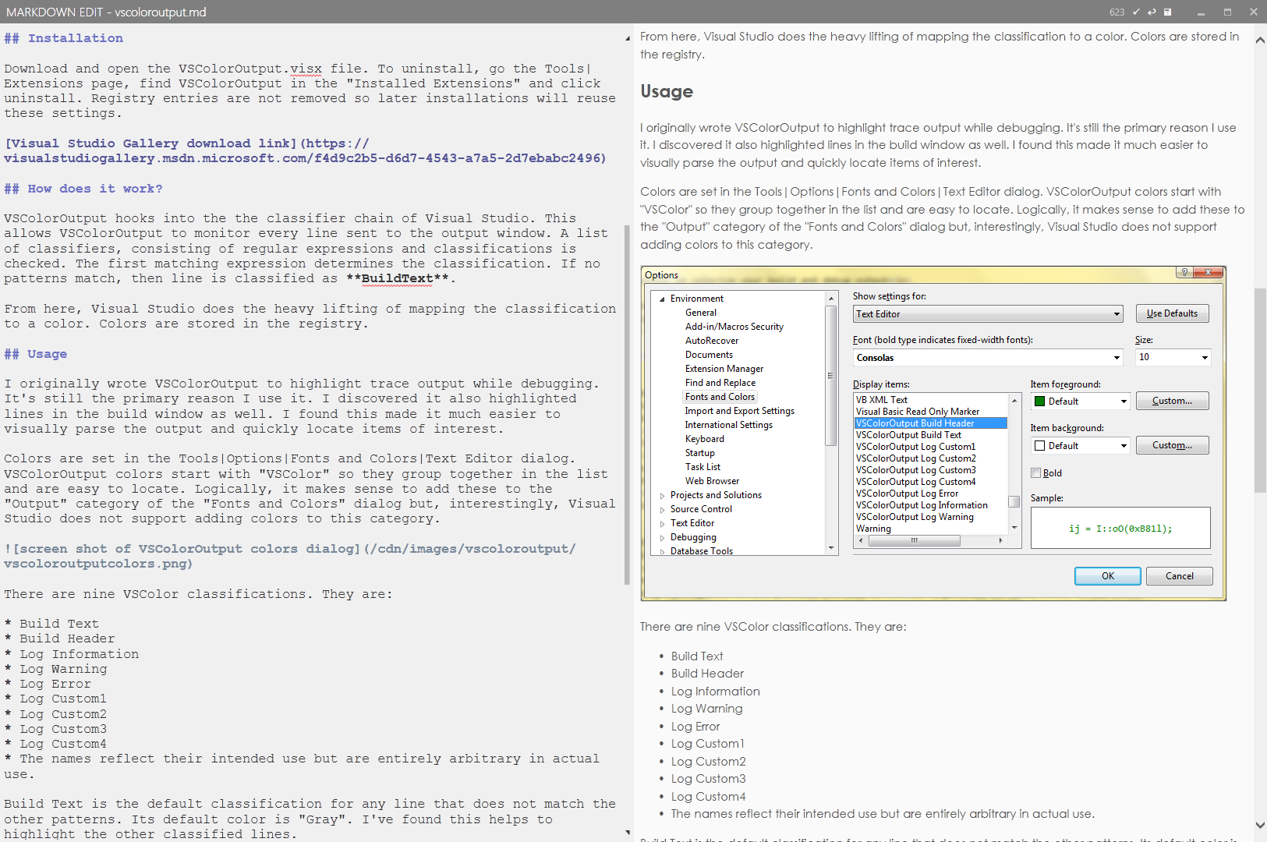Image resolution: width=1267 pixels, height=842 pixels.
Task: Select 'General' under Environment tree
Action: click(x=701, y=313)
